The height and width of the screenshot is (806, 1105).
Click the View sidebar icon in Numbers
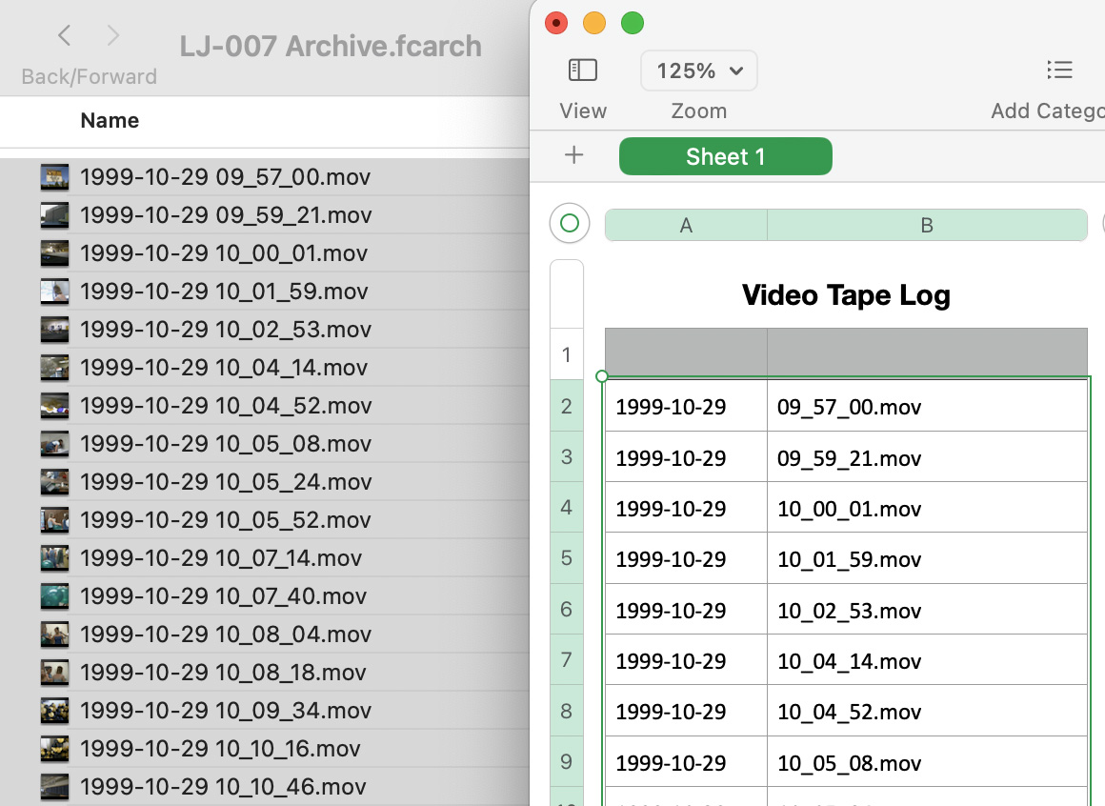[x=582, y=71]
